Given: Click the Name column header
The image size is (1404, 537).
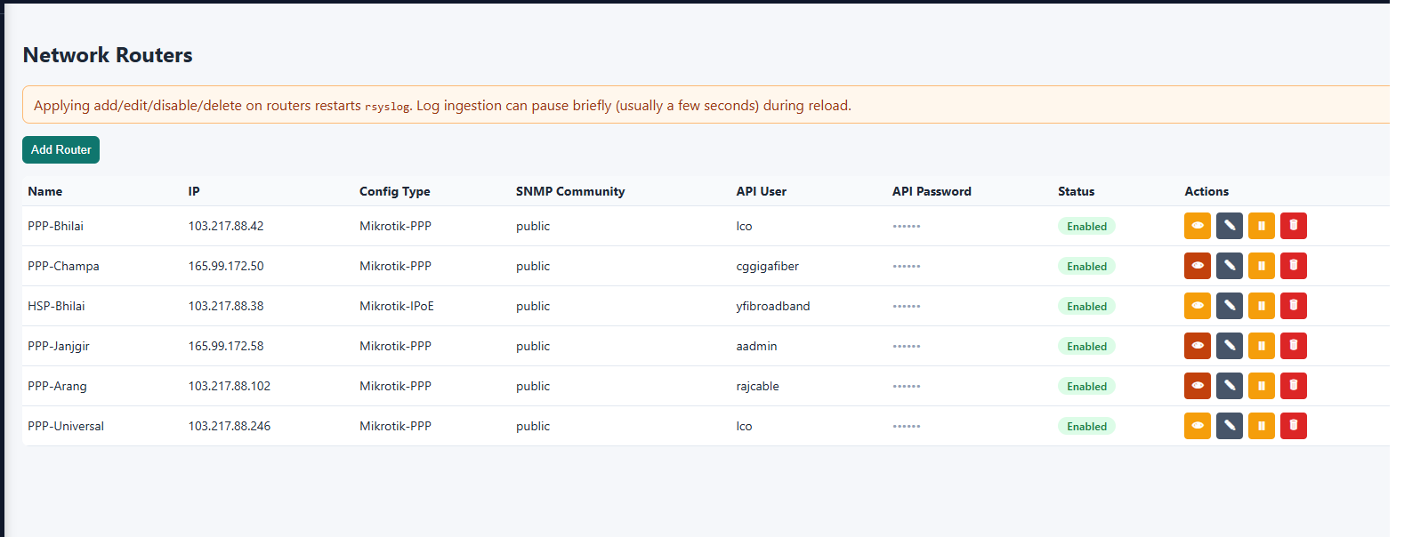Looking at the screenshot, I should click(x=44, y=191).
